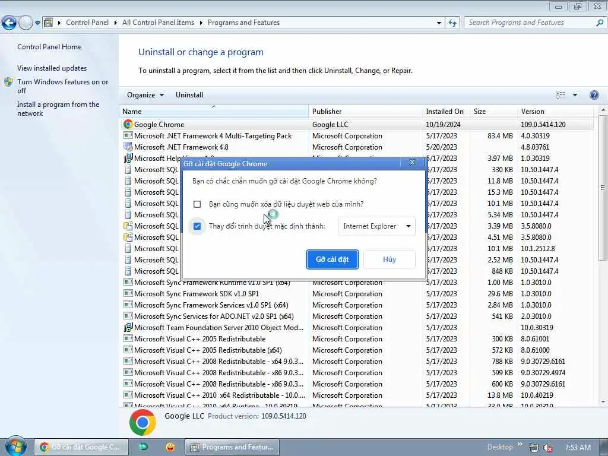Click the green chat taskbar icon
Screen dimensions: 608x456
[144, 447]
